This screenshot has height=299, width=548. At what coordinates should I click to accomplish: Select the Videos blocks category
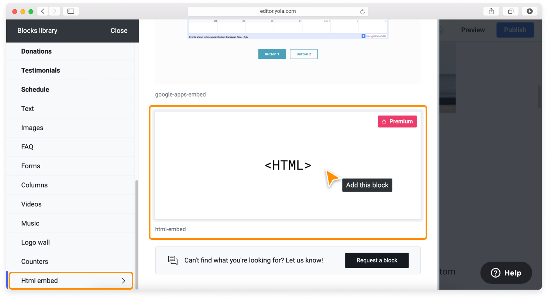pos(31,204)
